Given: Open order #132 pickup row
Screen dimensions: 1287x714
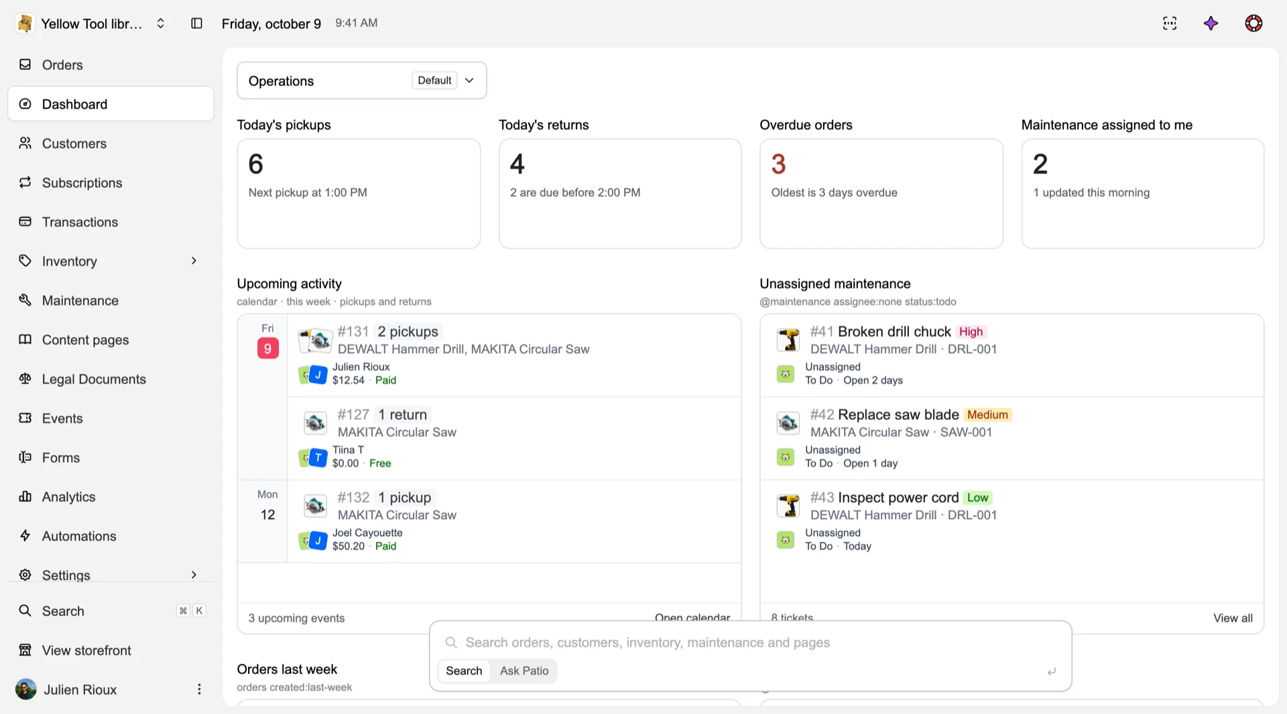Looking at the screenshot, I should pos(514,522).
